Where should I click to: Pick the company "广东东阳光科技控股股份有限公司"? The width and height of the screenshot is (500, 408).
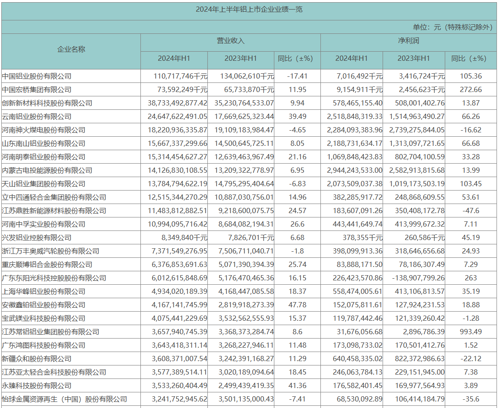[54, 278]
